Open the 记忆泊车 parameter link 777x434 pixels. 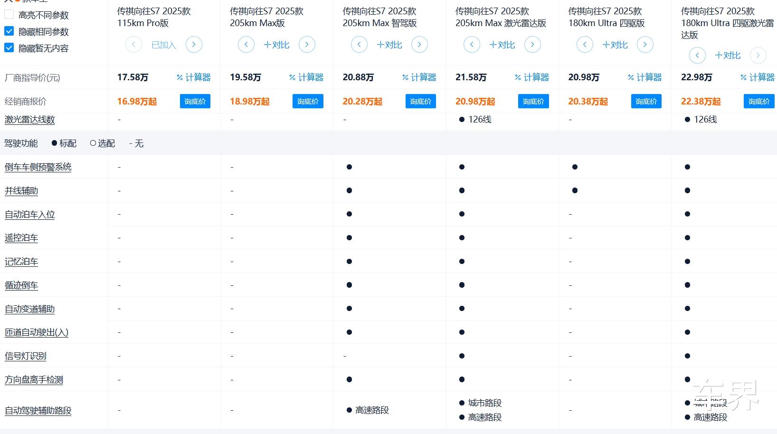pos(21,262)
